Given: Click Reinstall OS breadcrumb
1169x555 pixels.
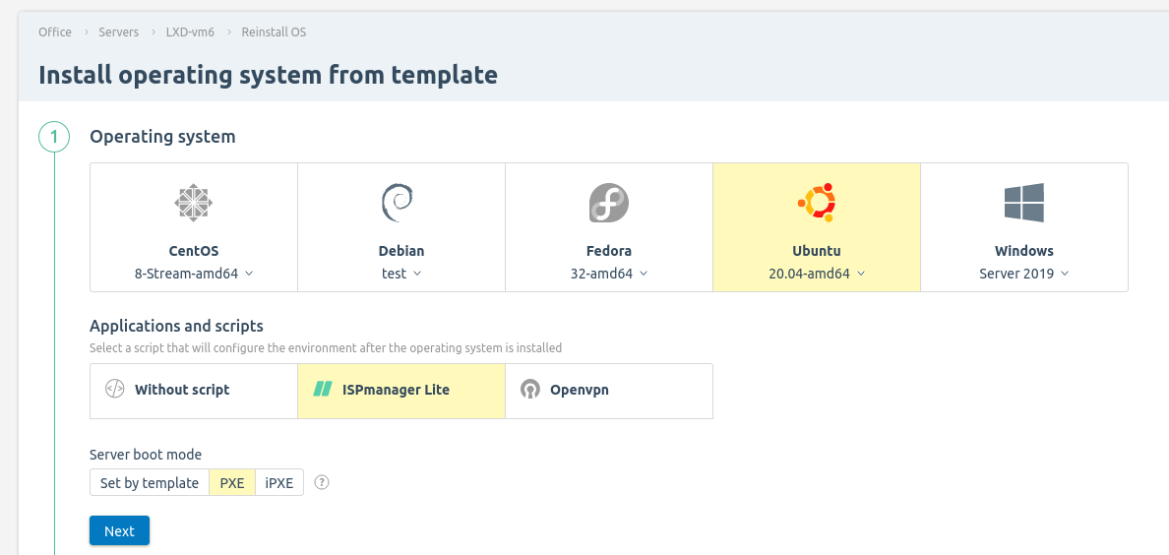Looking at the screenshot, I should pyautogui.click(x=274, y=32).
